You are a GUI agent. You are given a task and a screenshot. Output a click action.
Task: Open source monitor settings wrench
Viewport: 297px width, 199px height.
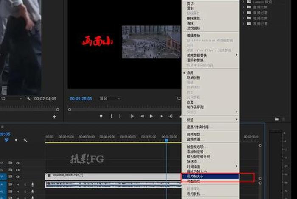28,99
